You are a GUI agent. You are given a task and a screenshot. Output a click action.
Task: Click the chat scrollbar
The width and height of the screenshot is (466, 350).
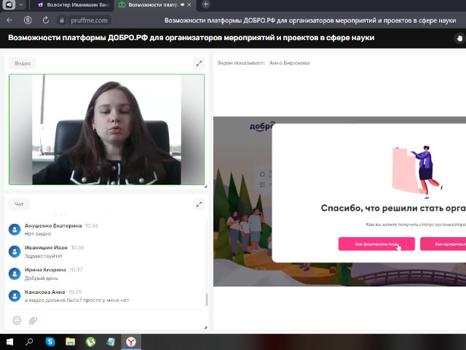pos(207,300)
